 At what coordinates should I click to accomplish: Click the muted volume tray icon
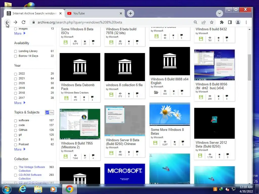[x=227, y=189]
